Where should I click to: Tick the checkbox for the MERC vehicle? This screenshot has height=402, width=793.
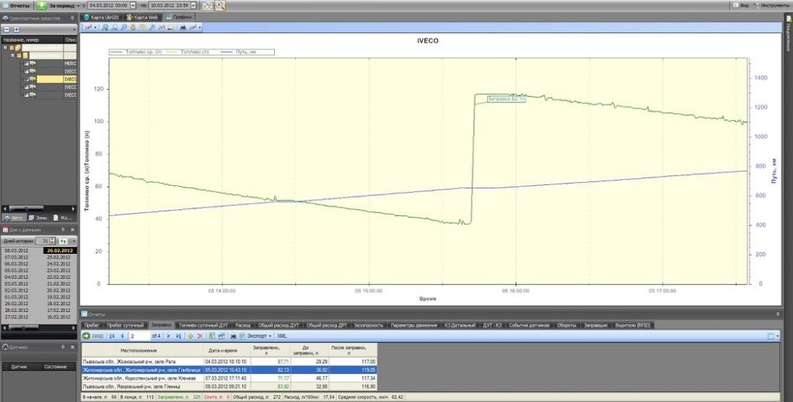point(26,64)
